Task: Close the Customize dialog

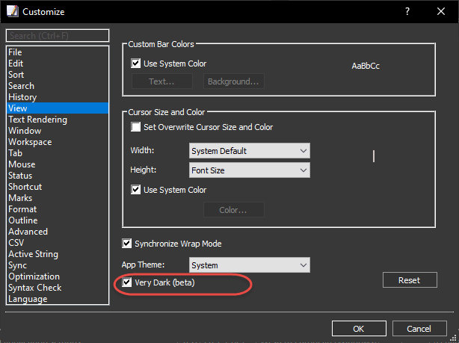Action: point(441,11)
